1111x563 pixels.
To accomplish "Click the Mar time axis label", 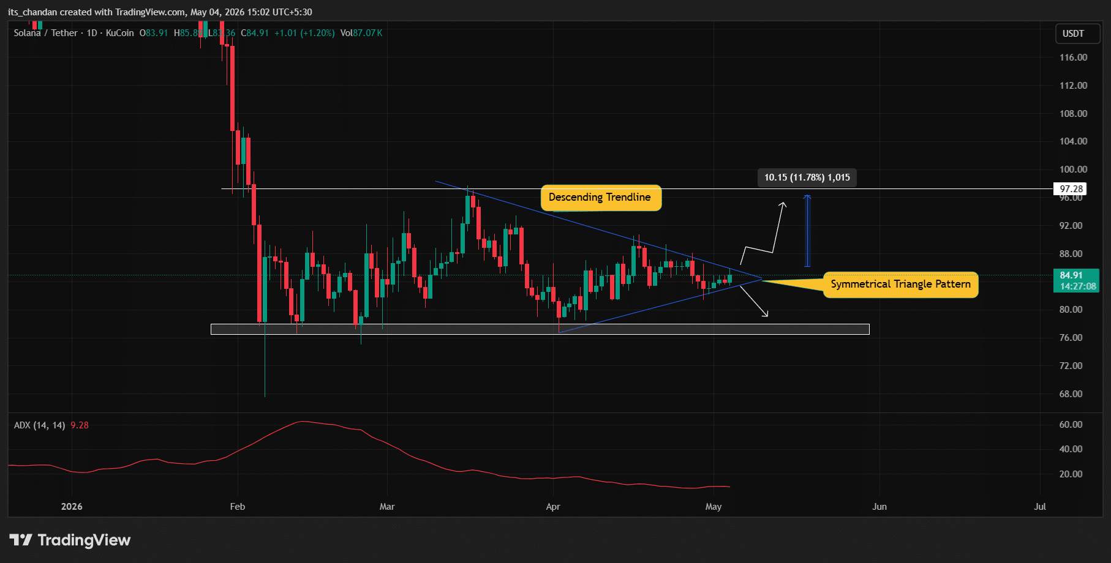I will pos(387,507).
